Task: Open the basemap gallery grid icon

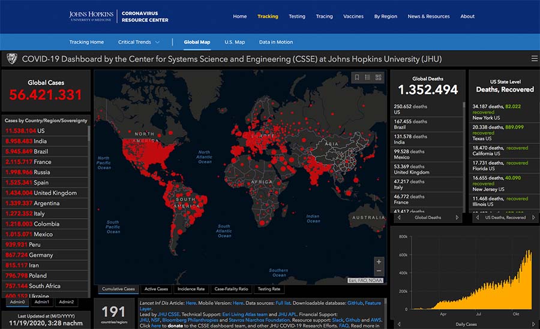Action: click(378, 77)
